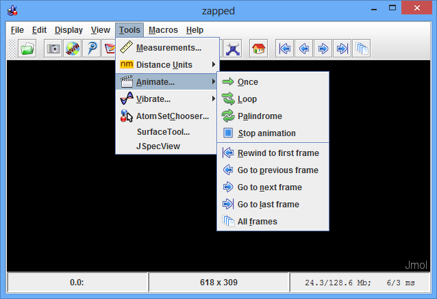The image size is (437, 299).
Task: Open SurfaceTool... from Tools menu
Action: click(166, 132)
